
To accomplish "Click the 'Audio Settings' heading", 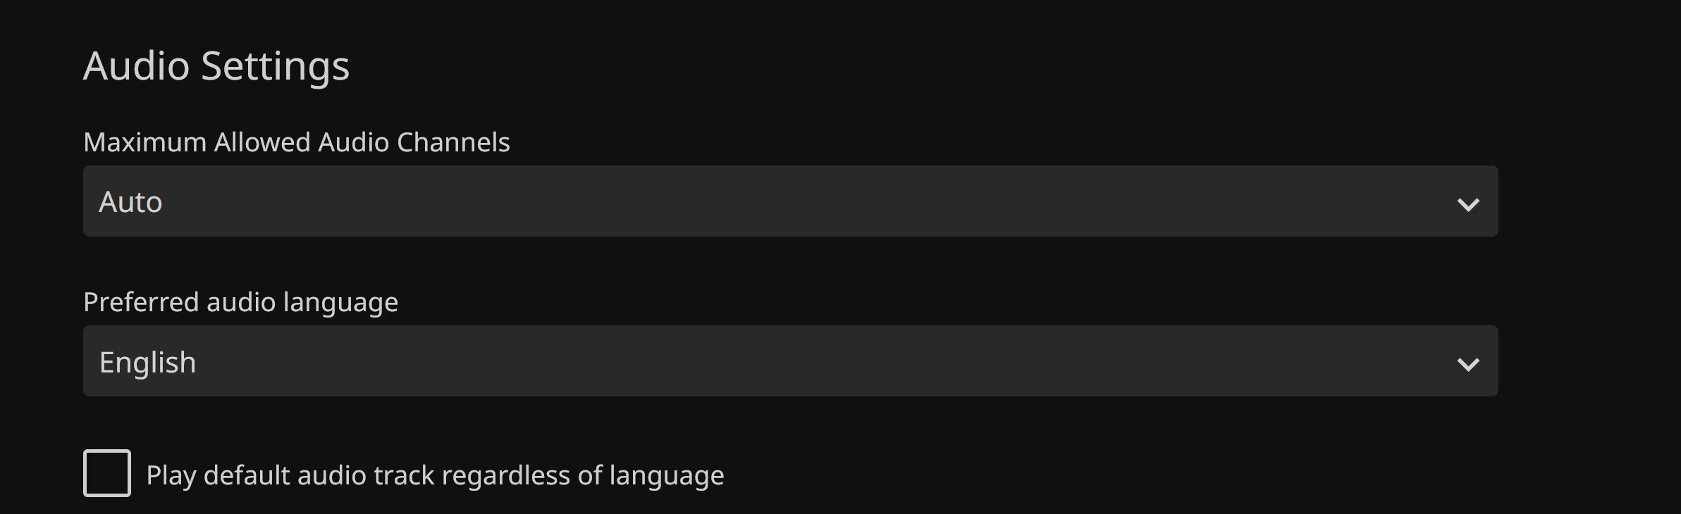I will 216,66.
